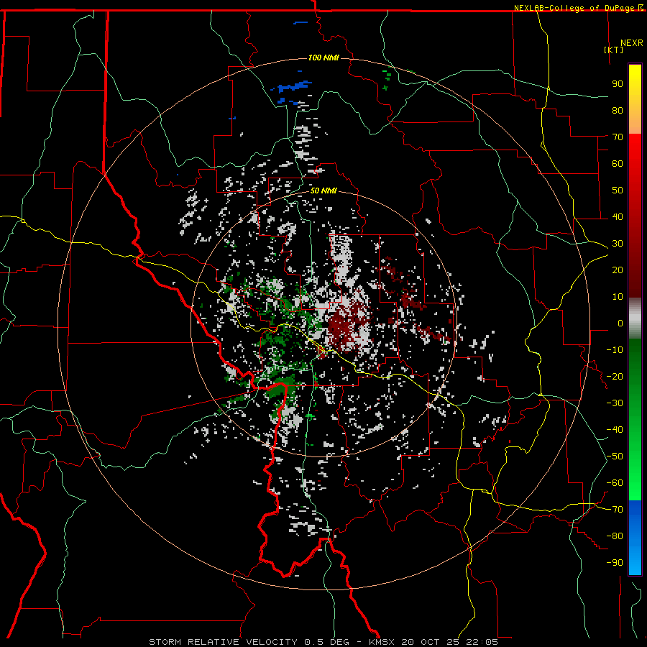Select the 20 value on velocity scale

point(618,270)
